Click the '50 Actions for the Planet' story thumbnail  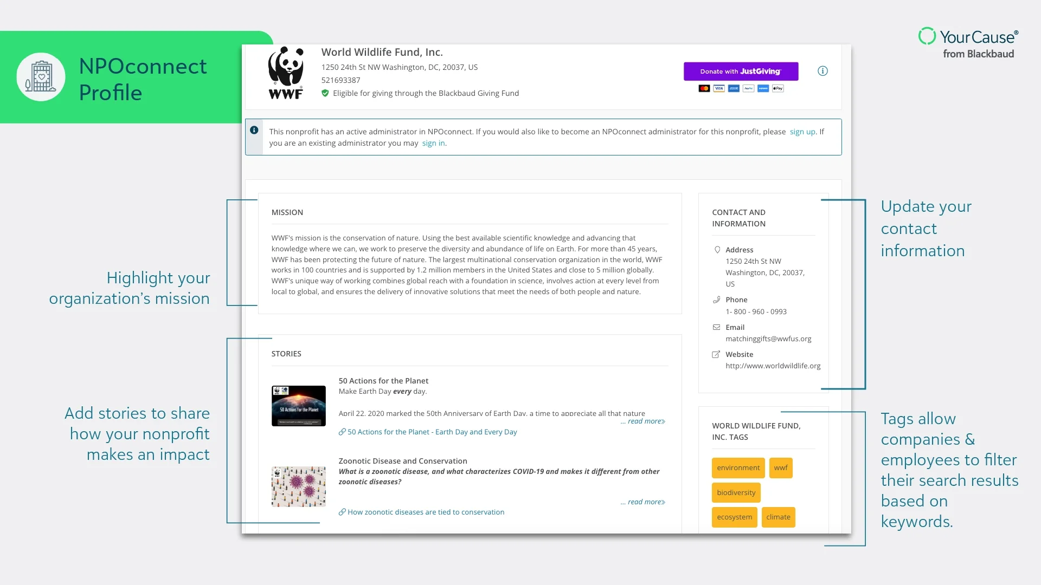(x=298, y=404)
